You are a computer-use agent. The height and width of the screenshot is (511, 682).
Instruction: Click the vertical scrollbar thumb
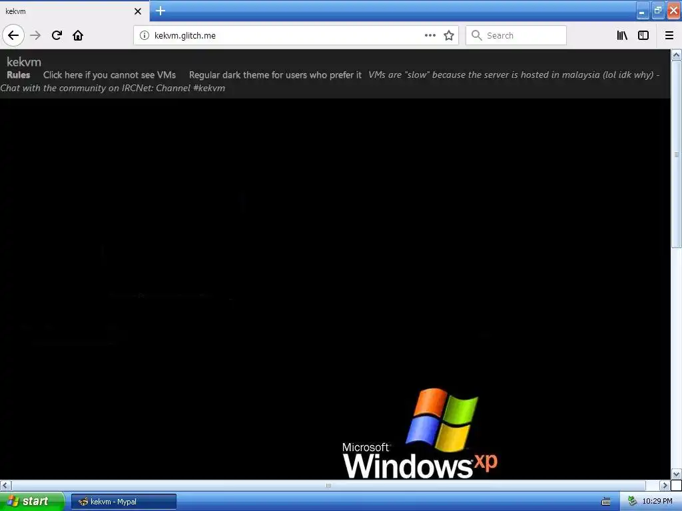coord(677,154)
